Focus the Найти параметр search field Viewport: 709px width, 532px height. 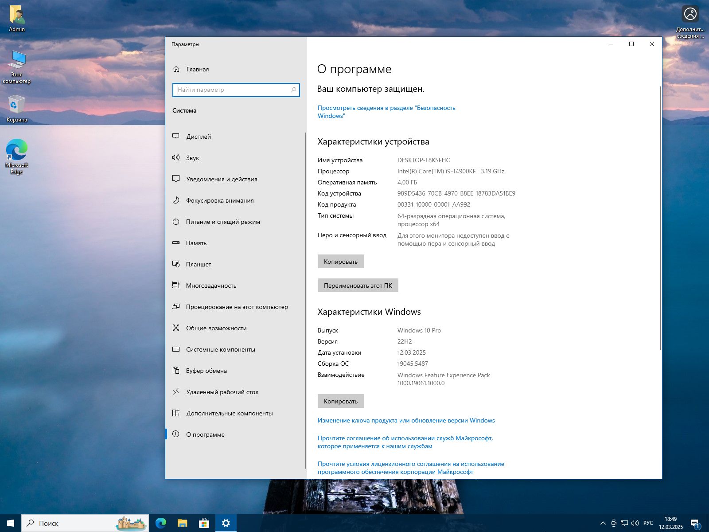pos(236,90)
